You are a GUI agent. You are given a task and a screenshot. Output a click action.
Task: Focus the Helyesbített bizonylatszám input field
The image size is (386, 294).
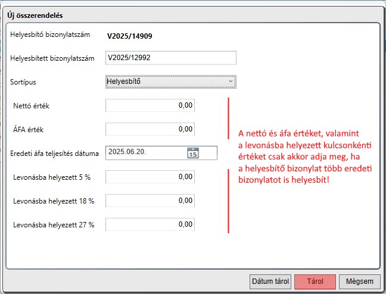click(171, 58)
